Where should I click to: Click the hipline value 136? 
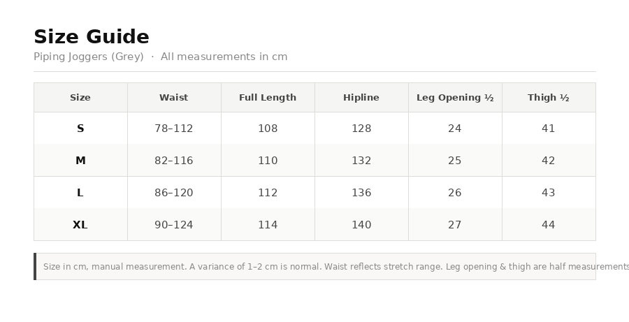coord(361,193)
